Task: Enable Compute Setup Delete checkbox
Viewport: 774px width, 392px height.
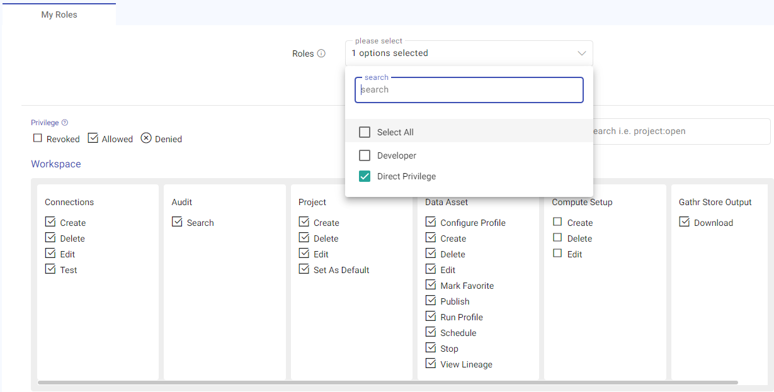Action: click(557, 238)
